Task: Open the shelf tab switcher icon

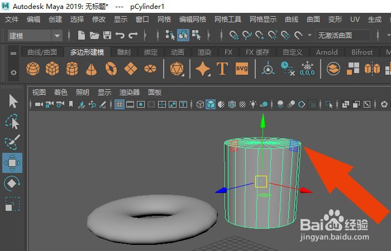Action: pos(13,54)
